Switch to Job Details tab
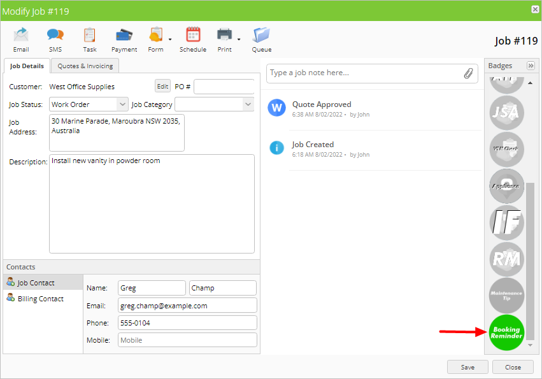542x379 pixels. click(x=27, y=66)
